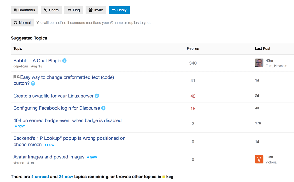
Task: Click unread badge on swapfile topic
Action: (97, 96)
